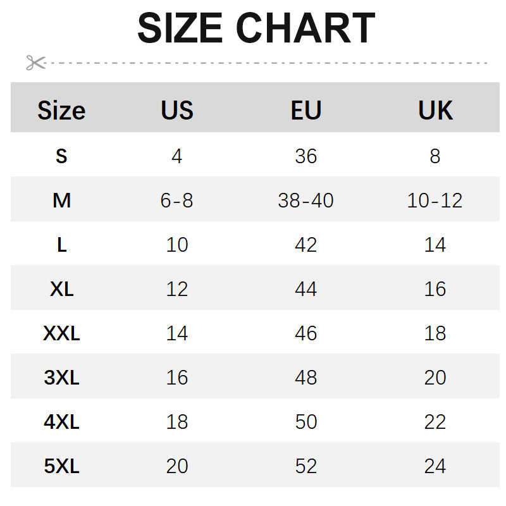Image resolution: width=506 pixels, height=506 pixels.
Task: Select the 3XL size row label
Action: pyautogui.click(x=61, y=378)
